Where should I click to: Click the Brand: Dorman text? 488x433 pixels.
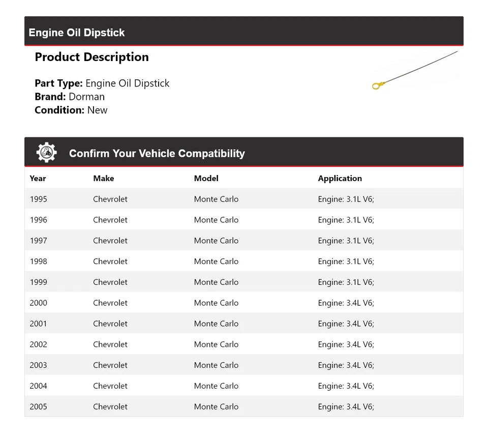click(x=70, y=97)
